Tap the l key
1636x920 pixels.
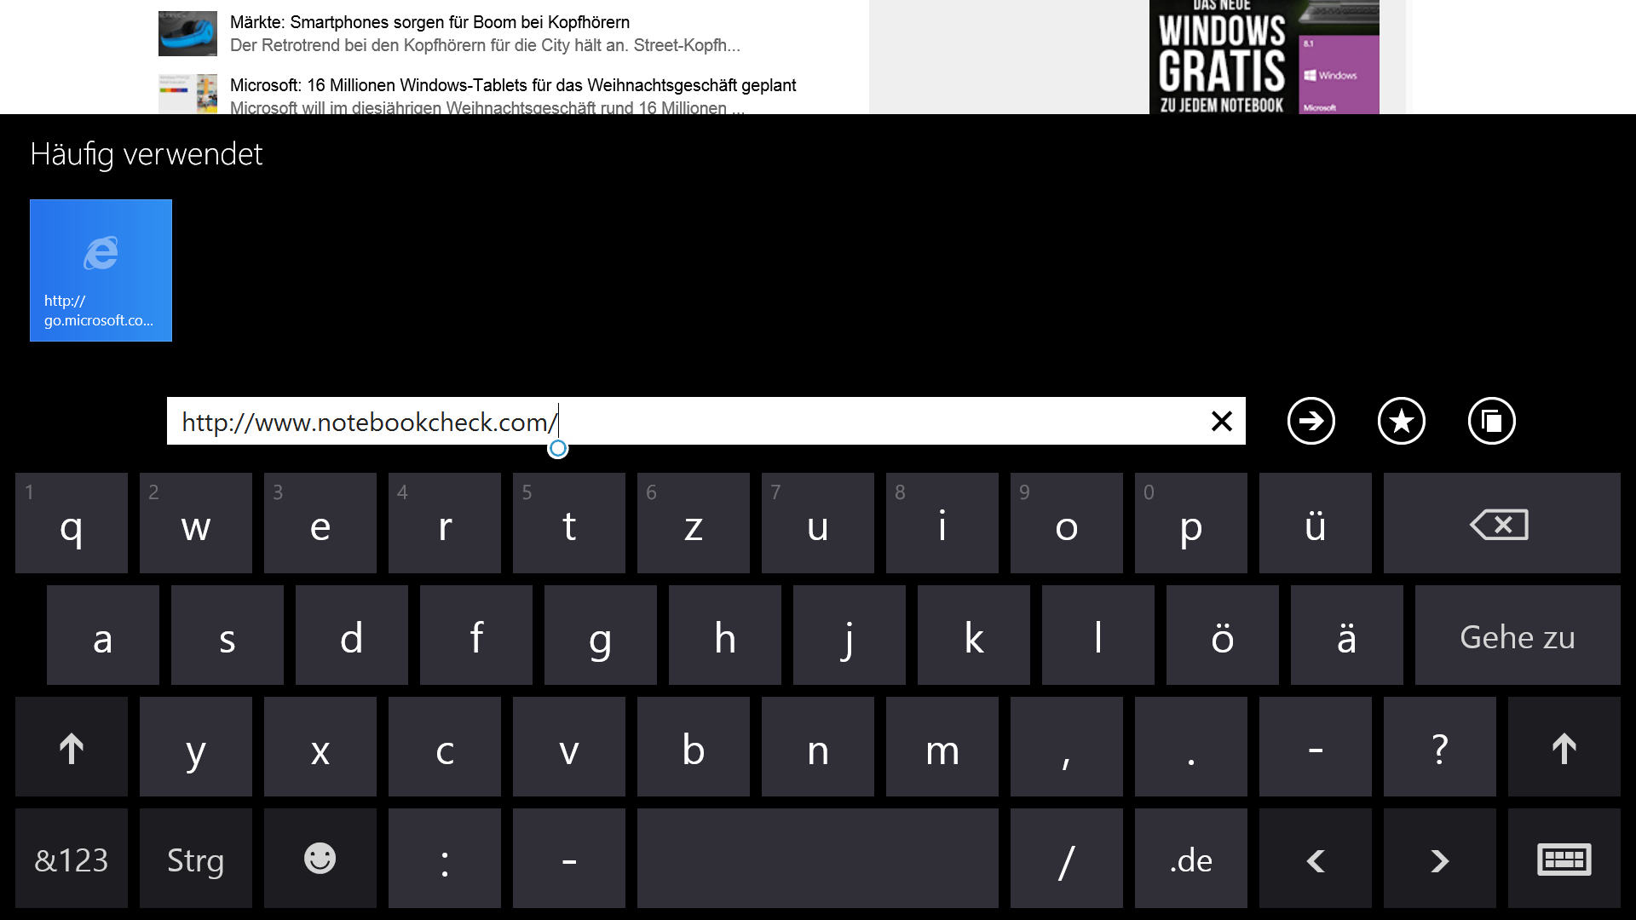tap(1098, 635)
